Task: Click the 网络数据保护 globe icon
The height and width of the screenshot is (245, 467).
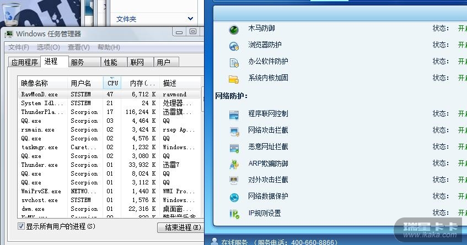Action: [x=234, y=198]
